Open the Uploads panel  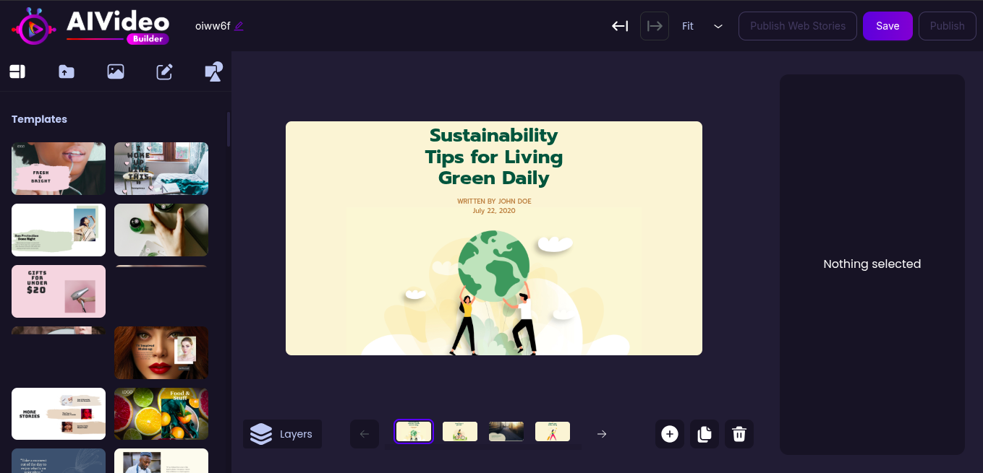66,71
